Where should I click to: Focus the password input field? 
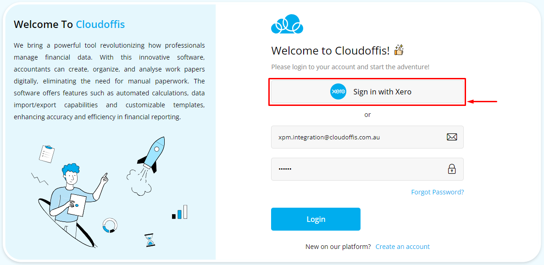[367, 169]
